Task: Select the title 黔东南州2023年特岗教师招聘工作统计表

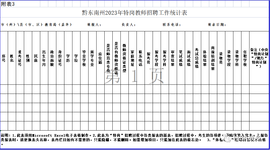Action: [x=135, y=12]
